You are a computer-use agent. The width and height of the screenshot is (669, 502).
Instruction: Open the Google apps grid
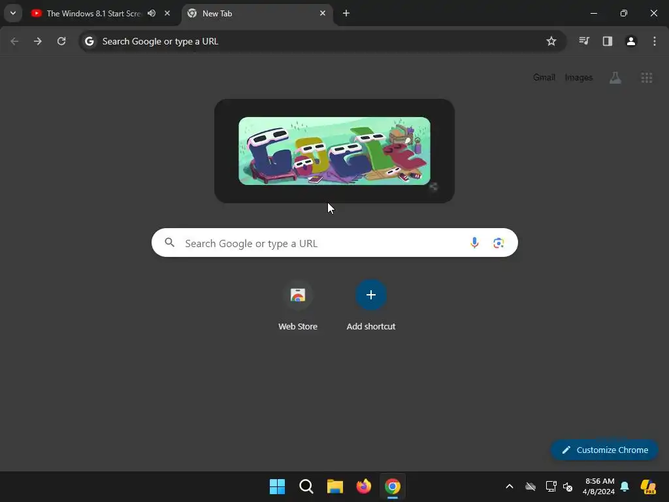coord(647,77)
